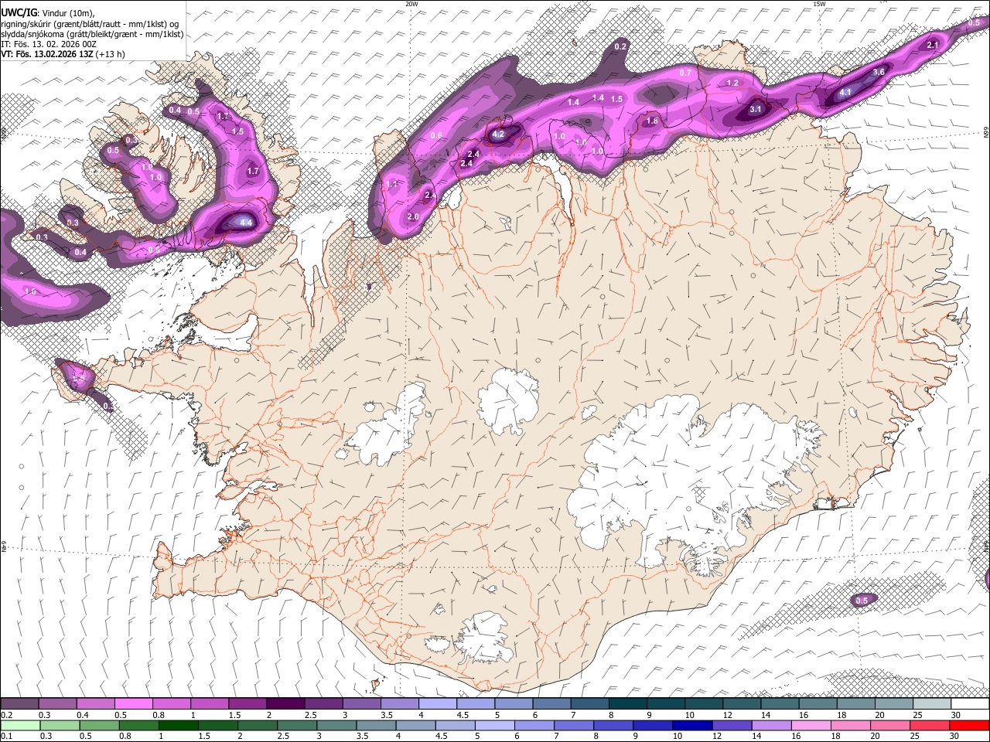Click the 2.0 snowfall value label
This screenshot has height=742, width=990.
(x=413, y=217)
